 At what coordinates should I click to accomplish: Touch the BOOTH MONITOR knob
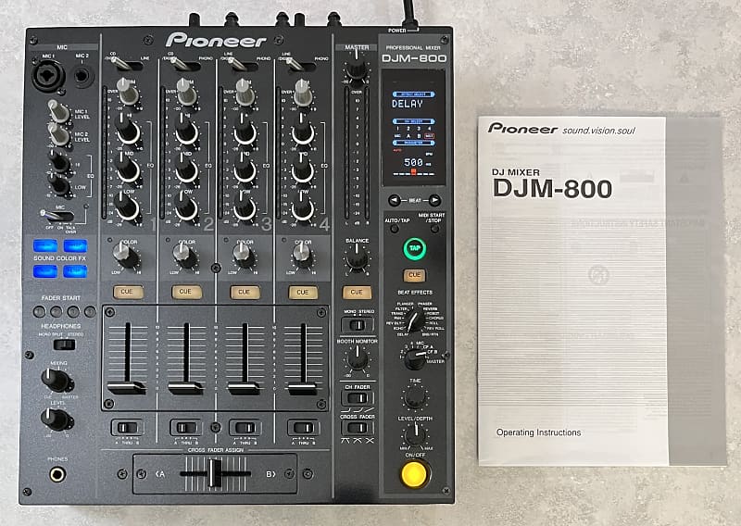pyautogui.click(x=358, y=358)
